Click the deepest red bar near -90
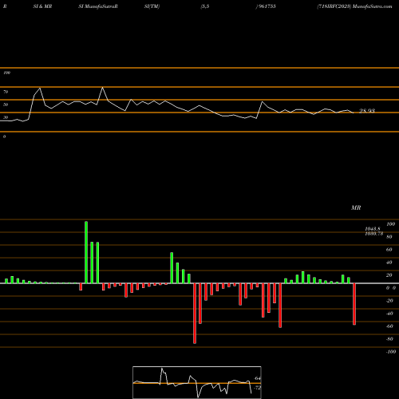 (195, 314)
